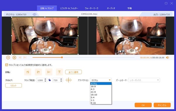
Task: Switch to オーディオ tab
Action: pos(111,8)
